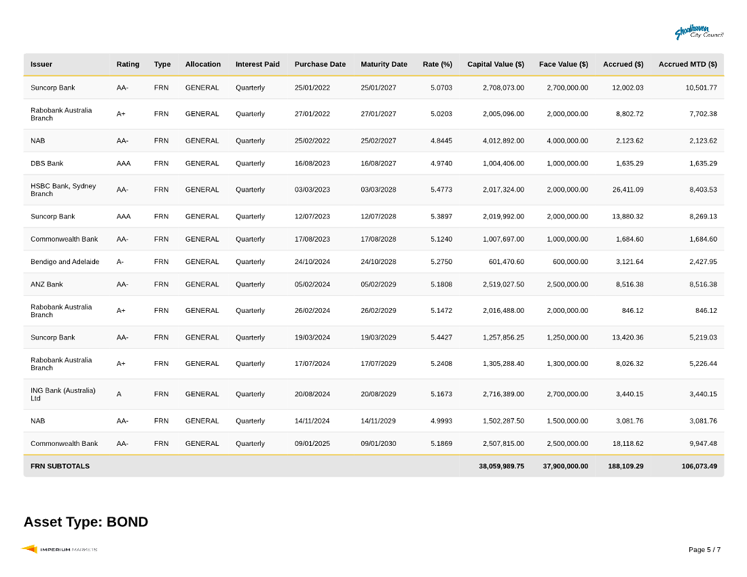Click the Purchase Date column header
Viewport: 747px width, 577px height.
point(320,65)
